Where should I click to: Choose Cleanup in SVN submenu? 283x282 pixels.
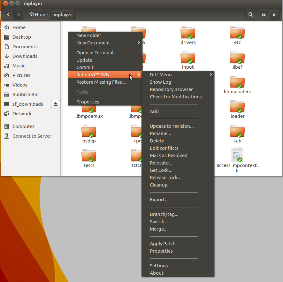[x=178, y=185]
